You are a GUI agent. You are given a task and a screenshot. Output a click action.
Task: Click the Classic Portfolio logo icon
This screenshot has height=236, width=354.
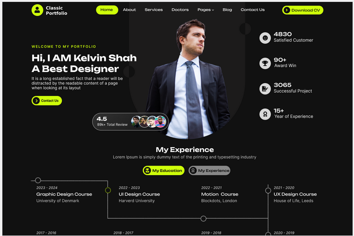(x=37, y=10)
